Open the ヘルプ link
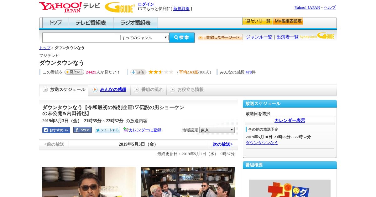The height and width of the screenshot is (197, 376). [330, 8]
